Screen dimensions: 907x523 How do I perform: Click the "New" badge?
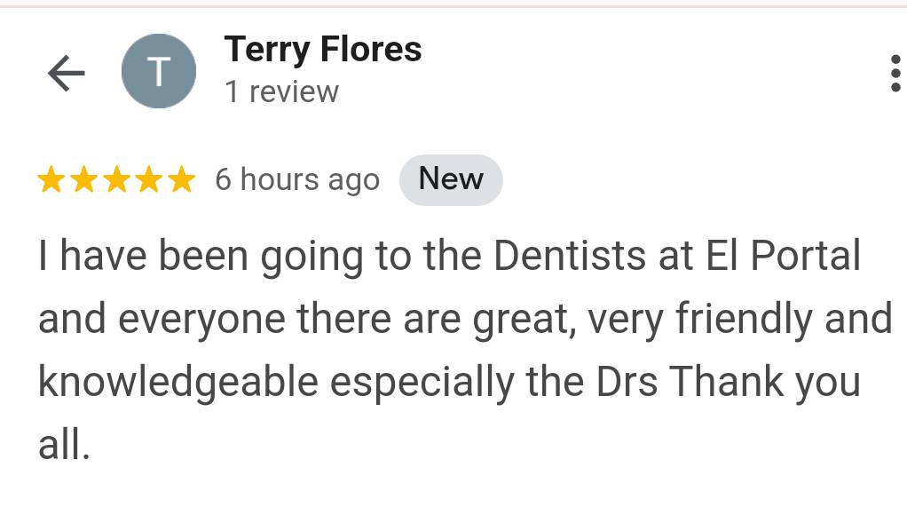(451, 179)
